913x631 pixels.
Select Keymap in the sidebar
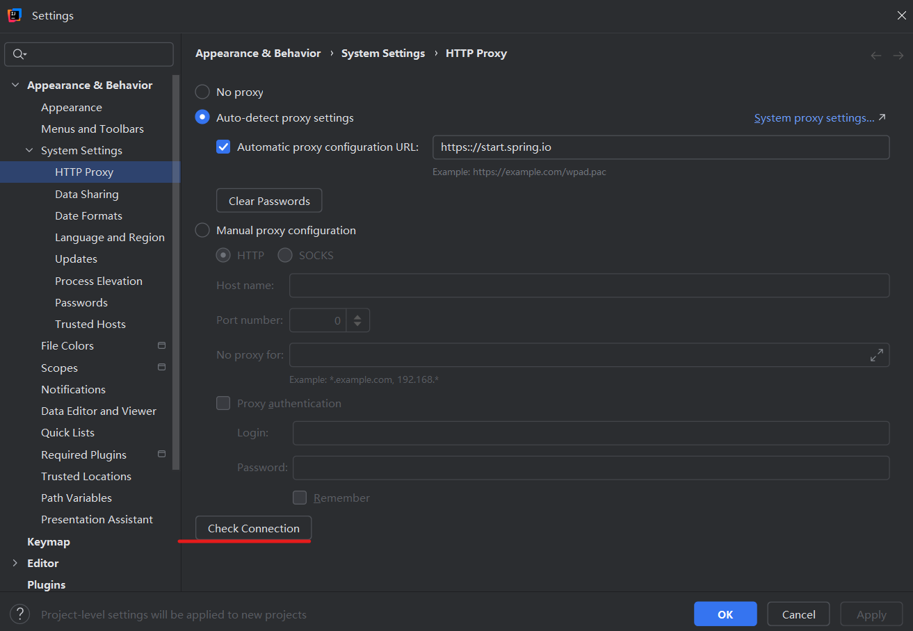(49, 541)
